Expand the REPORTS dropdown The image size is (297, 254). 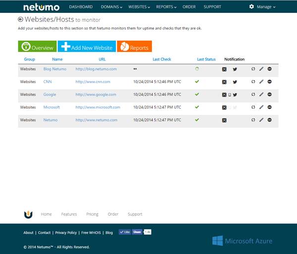[x=166, y=7]
